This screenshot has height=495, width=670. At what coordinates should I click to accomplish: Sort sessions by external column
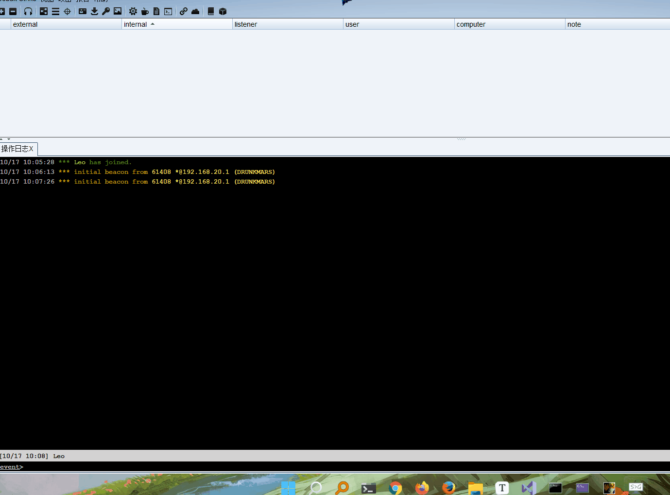66,24
